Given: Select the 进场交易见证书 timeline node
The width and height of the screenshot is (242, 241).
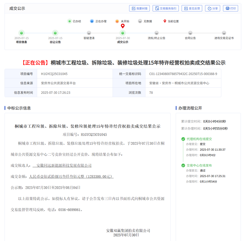Looking at the screenshot, I should coord(224,33).
